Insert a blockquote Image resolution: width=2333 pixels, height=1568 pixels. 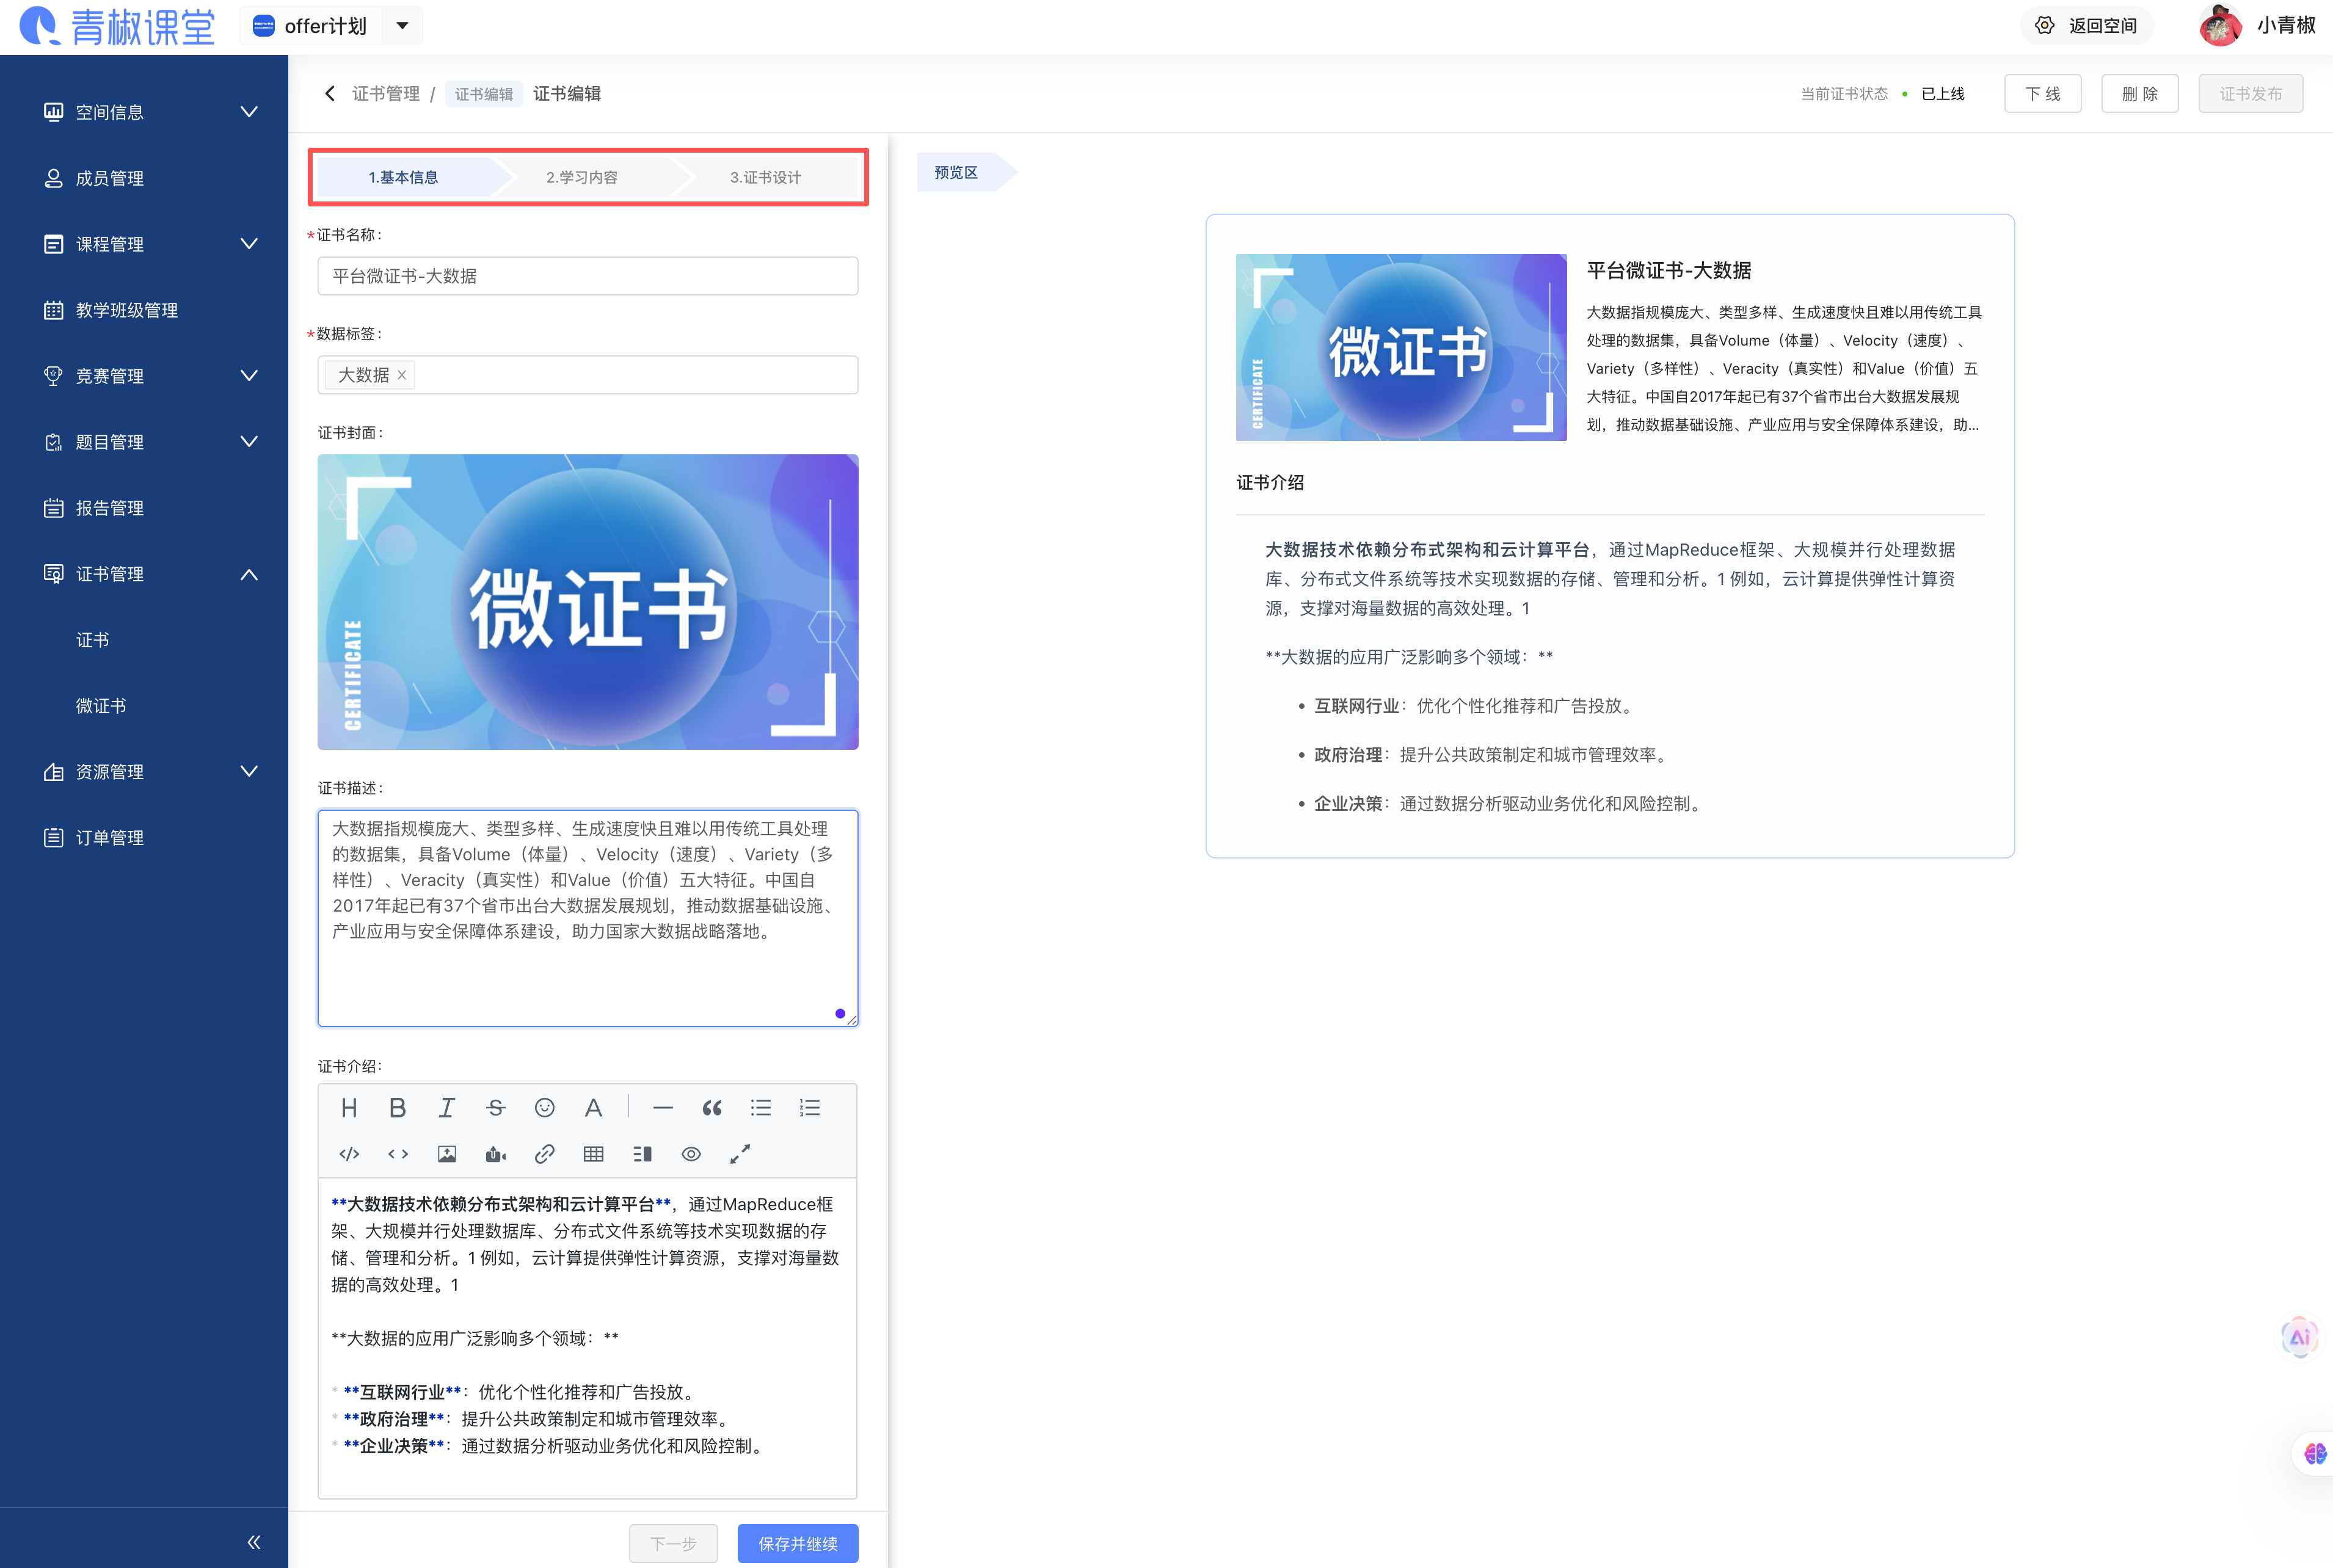point(712,1107)
